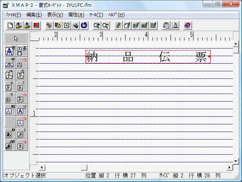The height and width of the screenshot is (182, 242).
Task: Click the red square exit icon
Action: click(x=36, y=25)
